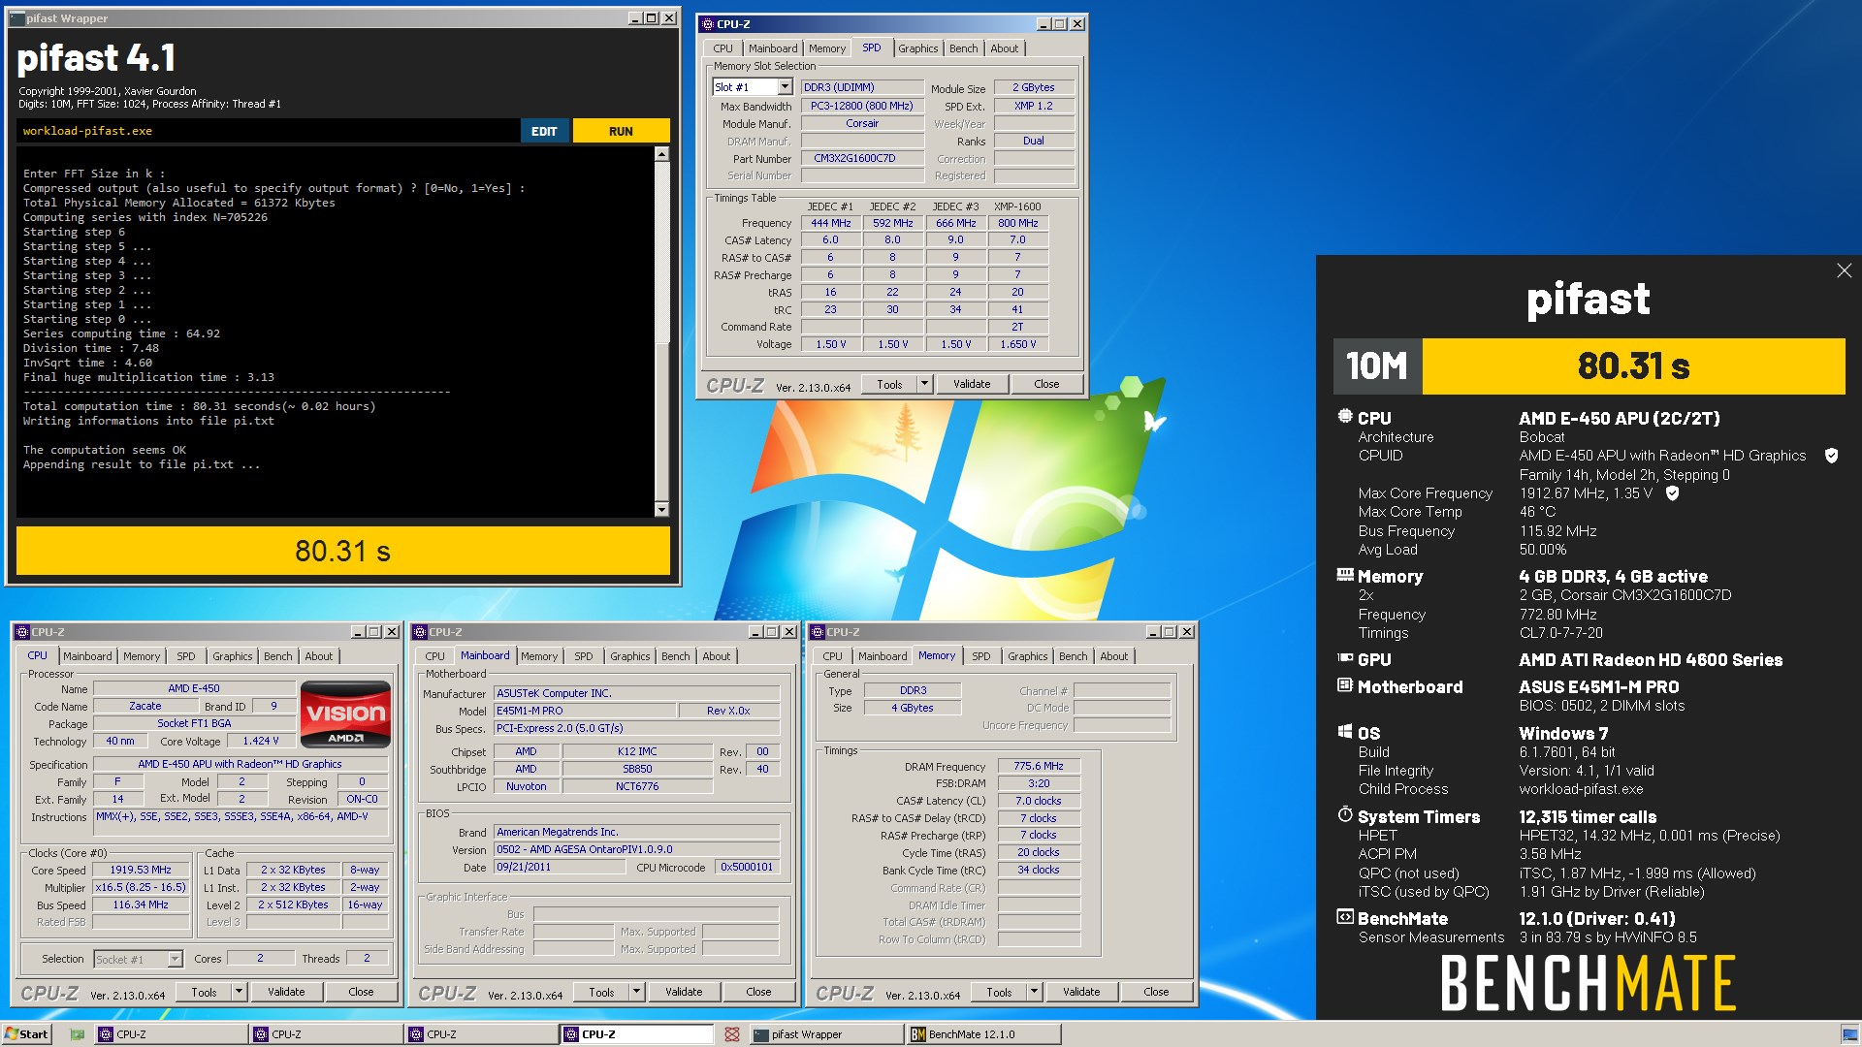Image resolution: width=1862 pixels, height=1047 pixels.
Task: Click the highlighted CPU-Z taskbar button
Action: point(636,1034)
